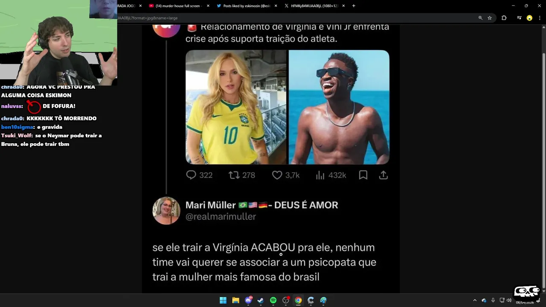
Task: Open the Windows Start menu
Action: pos(223,300)
